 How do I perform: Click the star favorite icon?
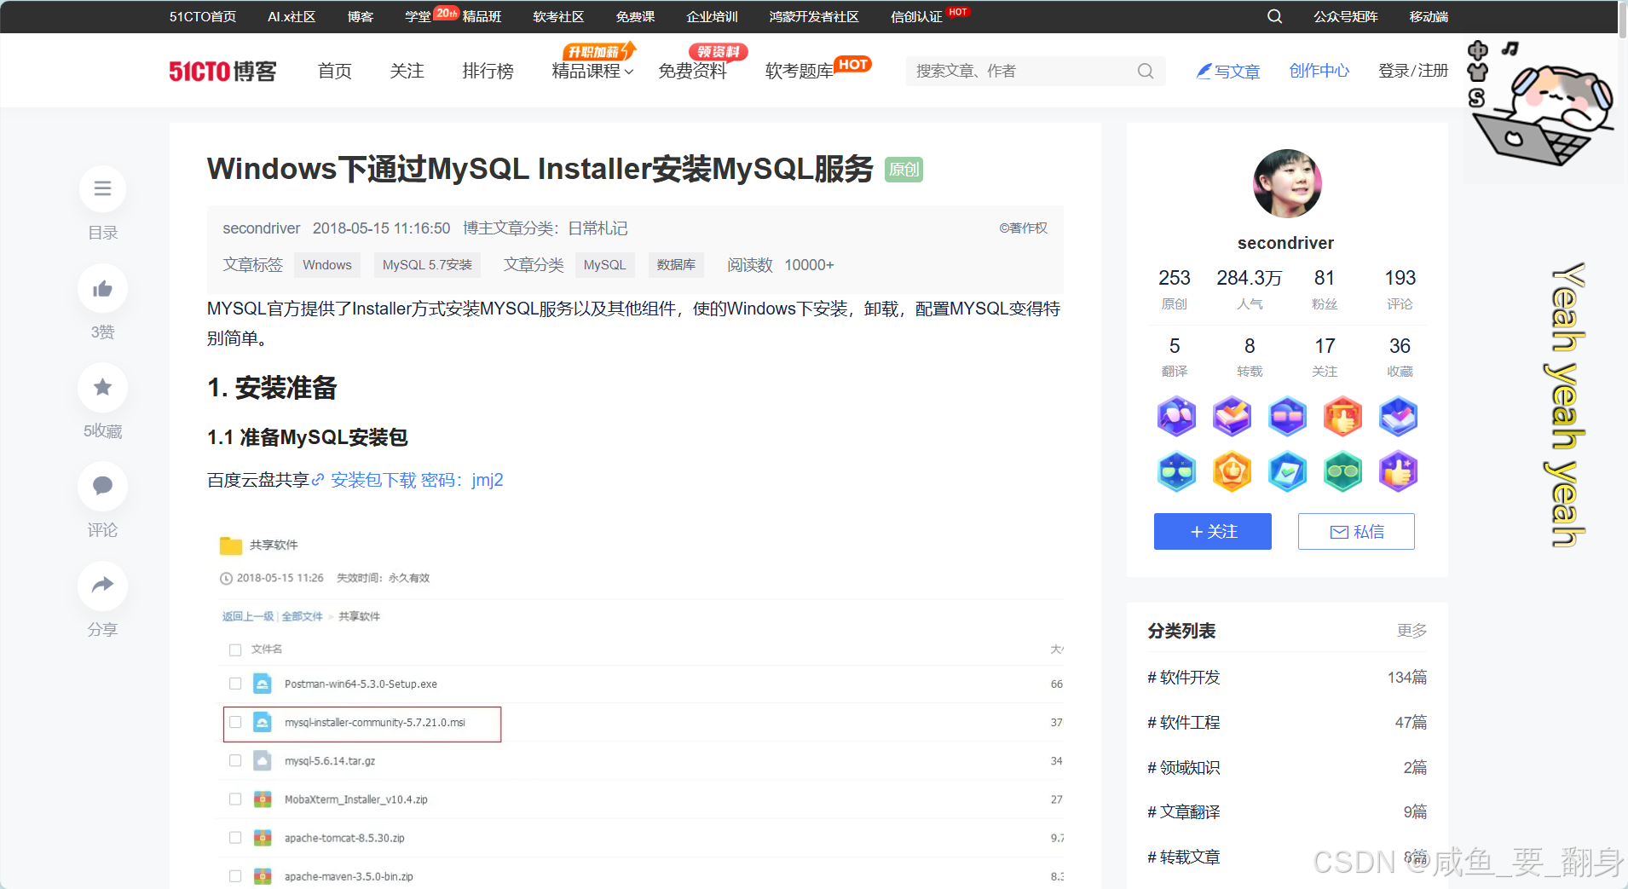pos(102,387)
